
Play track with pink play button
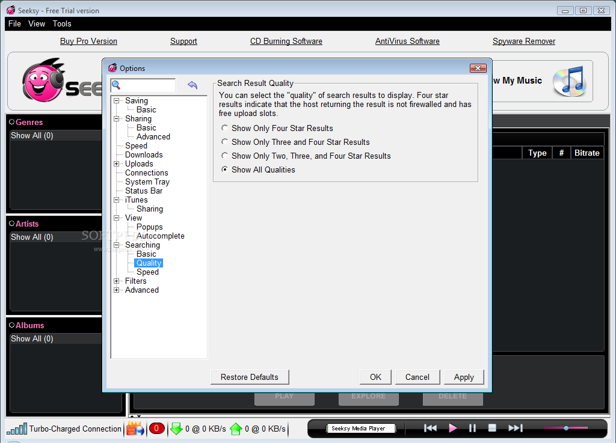pos(452,428)
